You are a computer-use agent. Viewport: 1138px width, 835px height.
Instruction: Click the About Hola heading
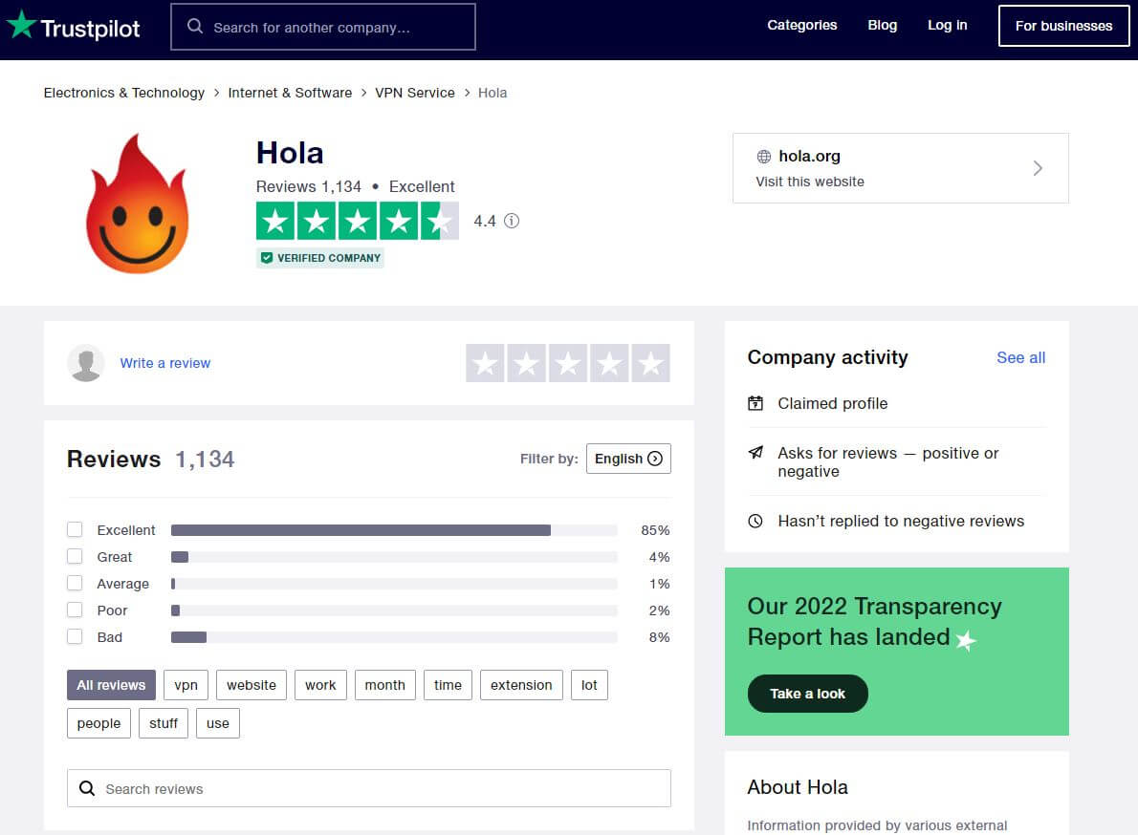pos(798,787)
